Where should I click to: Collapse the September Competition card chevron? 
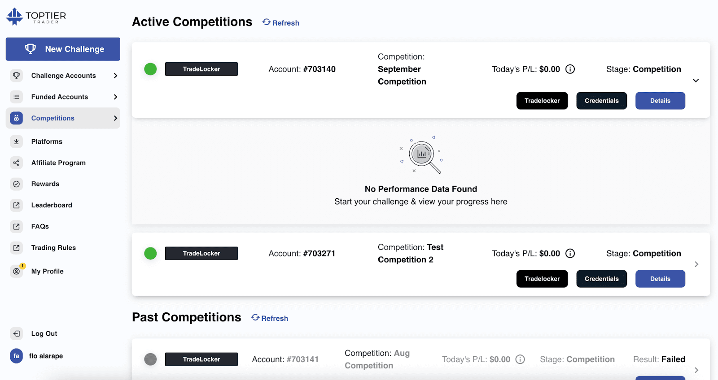pos(696,81)
